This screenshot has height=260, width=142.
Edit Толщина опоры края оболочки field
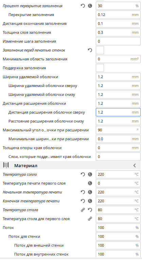pyautogui.click(x=118, y=148)
